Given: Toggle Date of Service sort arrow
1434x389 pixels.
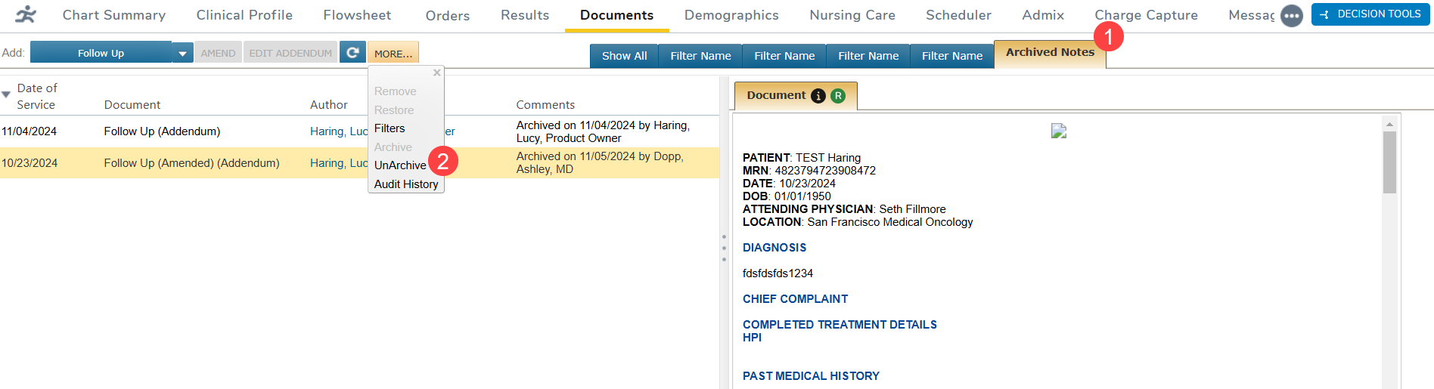Looking at the screenshot, I should [6, 95].
